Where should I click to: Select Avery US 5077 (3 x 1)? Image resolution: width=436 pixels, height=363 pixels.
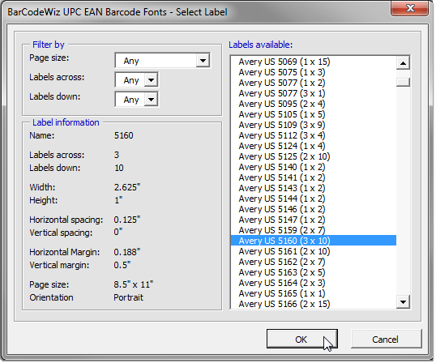282,93
